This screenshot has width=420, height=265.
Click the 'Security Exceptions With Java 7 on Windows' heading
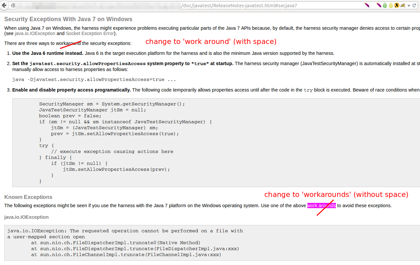[68, 19]
